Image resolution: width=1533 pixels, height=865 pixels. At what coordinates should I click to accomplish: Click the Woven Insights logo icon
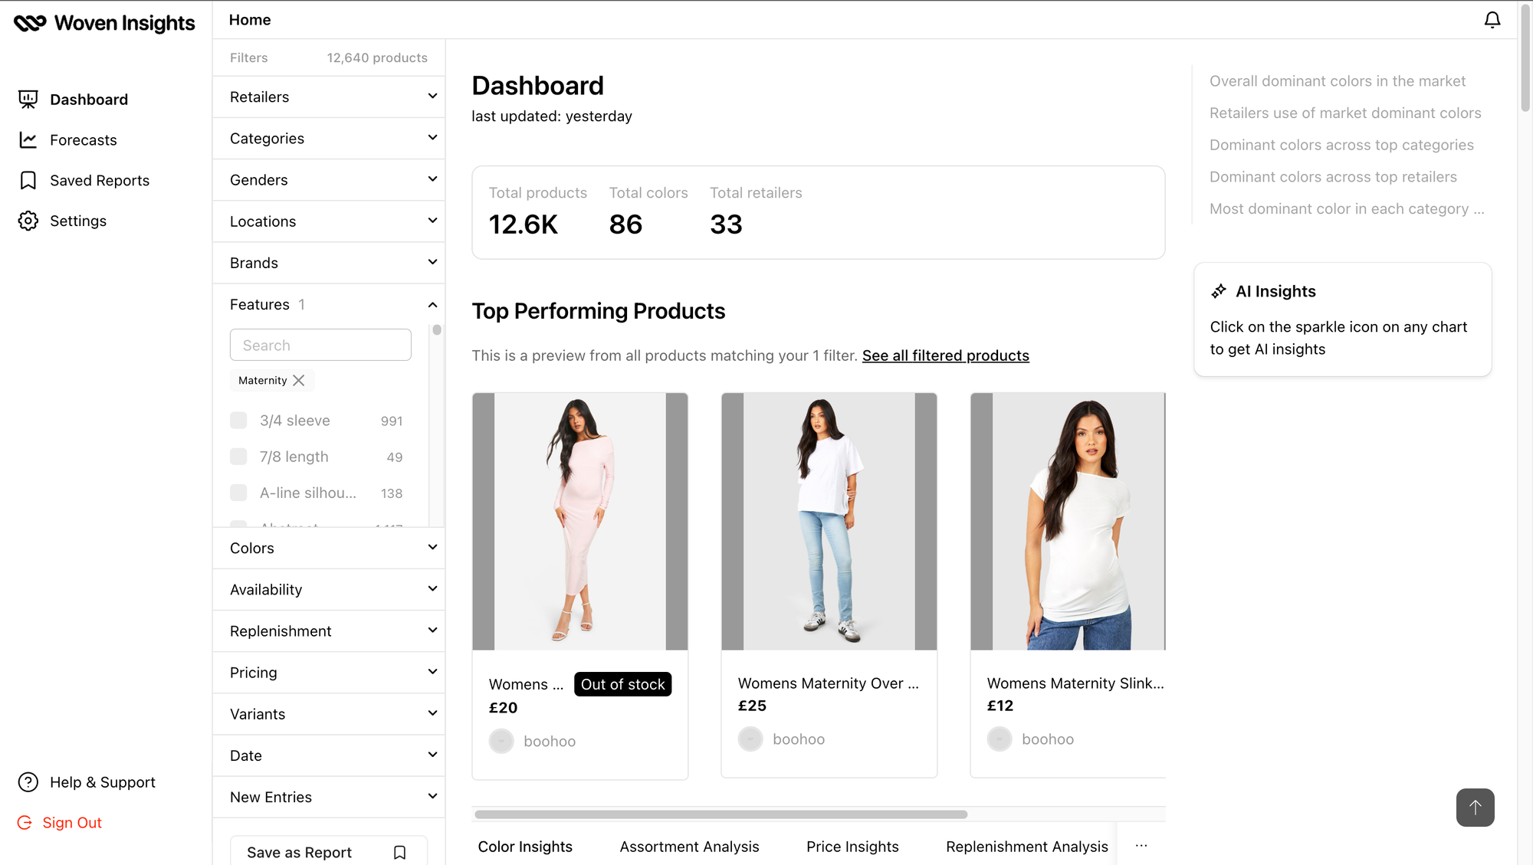coord(28,19)
